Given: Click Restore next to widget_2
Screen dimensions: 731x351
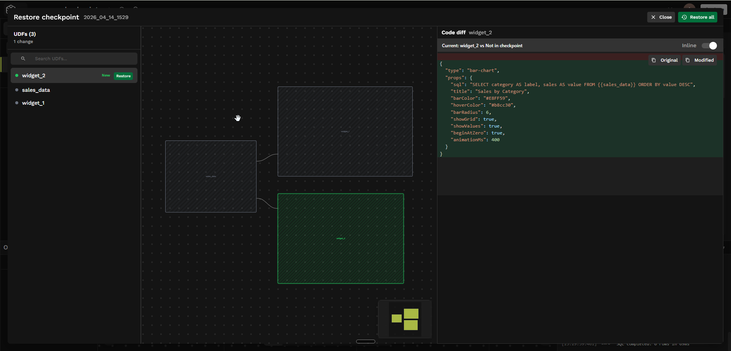Looking at the screenshot, I should tap(123, 76).
